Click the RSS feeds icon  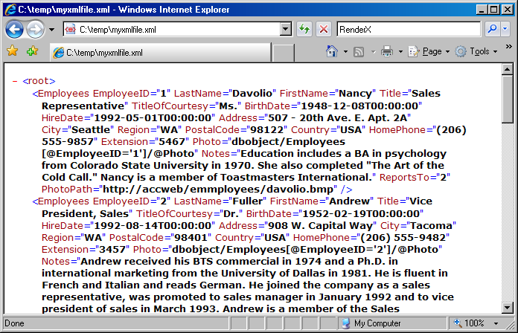point(359,52)
